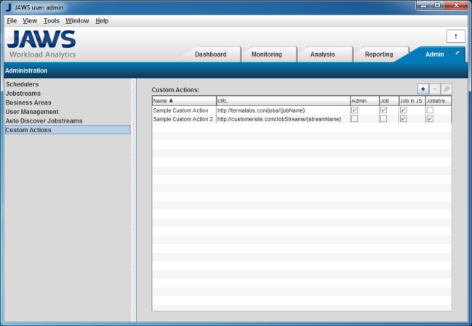This screenshot has width=472, height=326.
Task: Select the 'Sample Custom Action' name cell
Action: pos(184,110)
